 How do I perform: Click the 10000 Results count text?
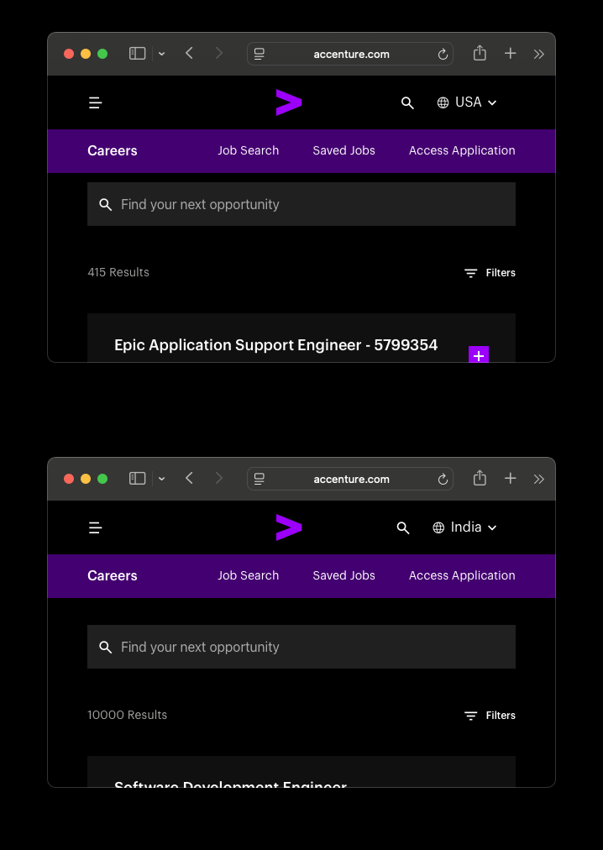128,715
